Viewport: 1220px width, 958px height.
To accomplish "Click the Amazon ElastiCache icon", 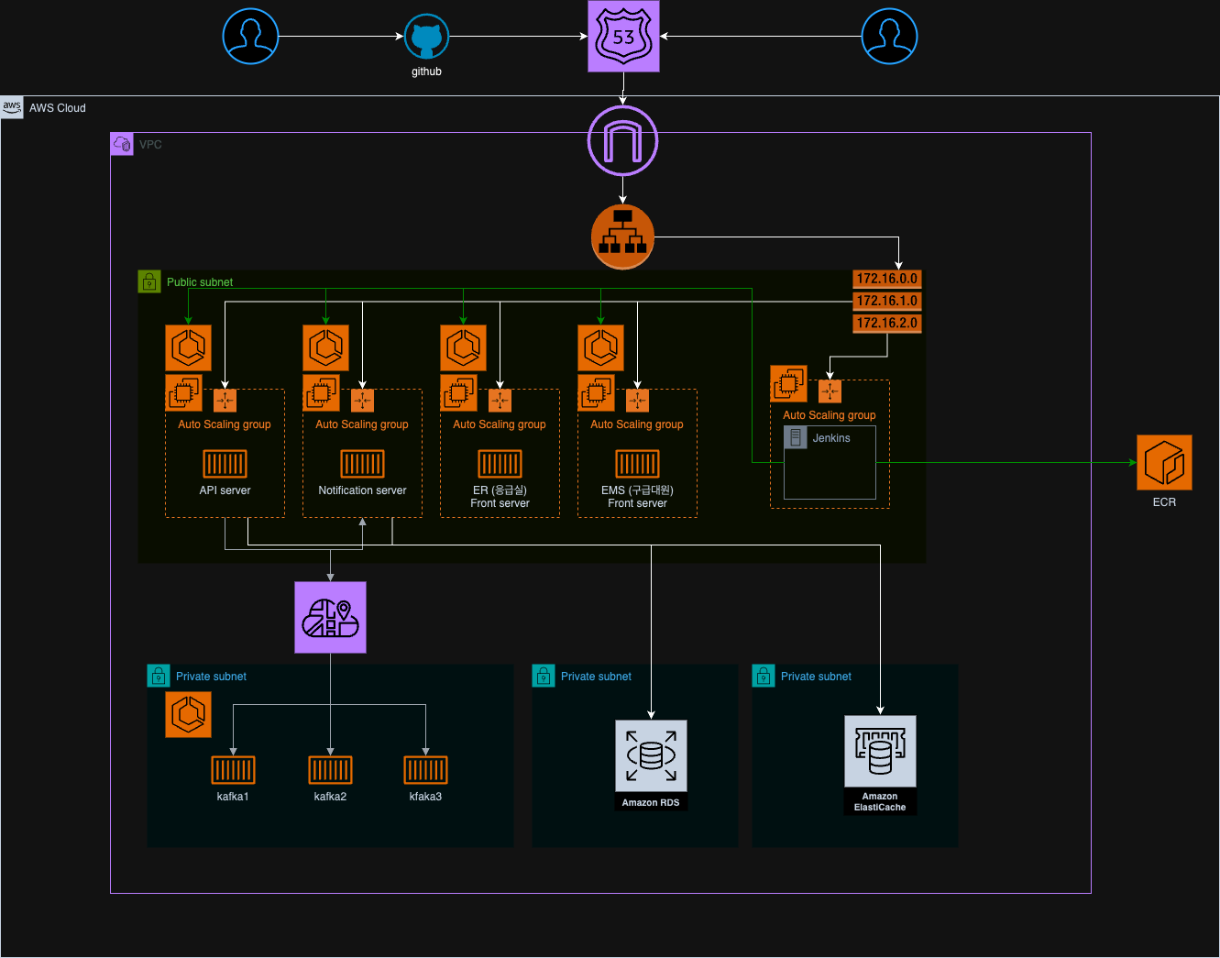I will click(x=880, y=751).
